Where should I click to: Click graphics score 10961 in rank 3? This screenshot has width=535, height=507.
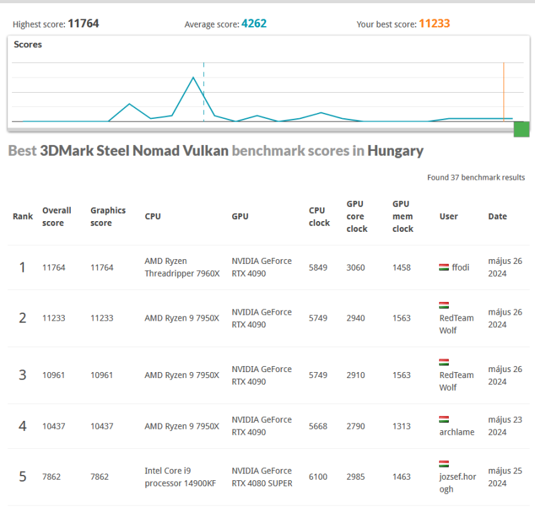[102, 375]
